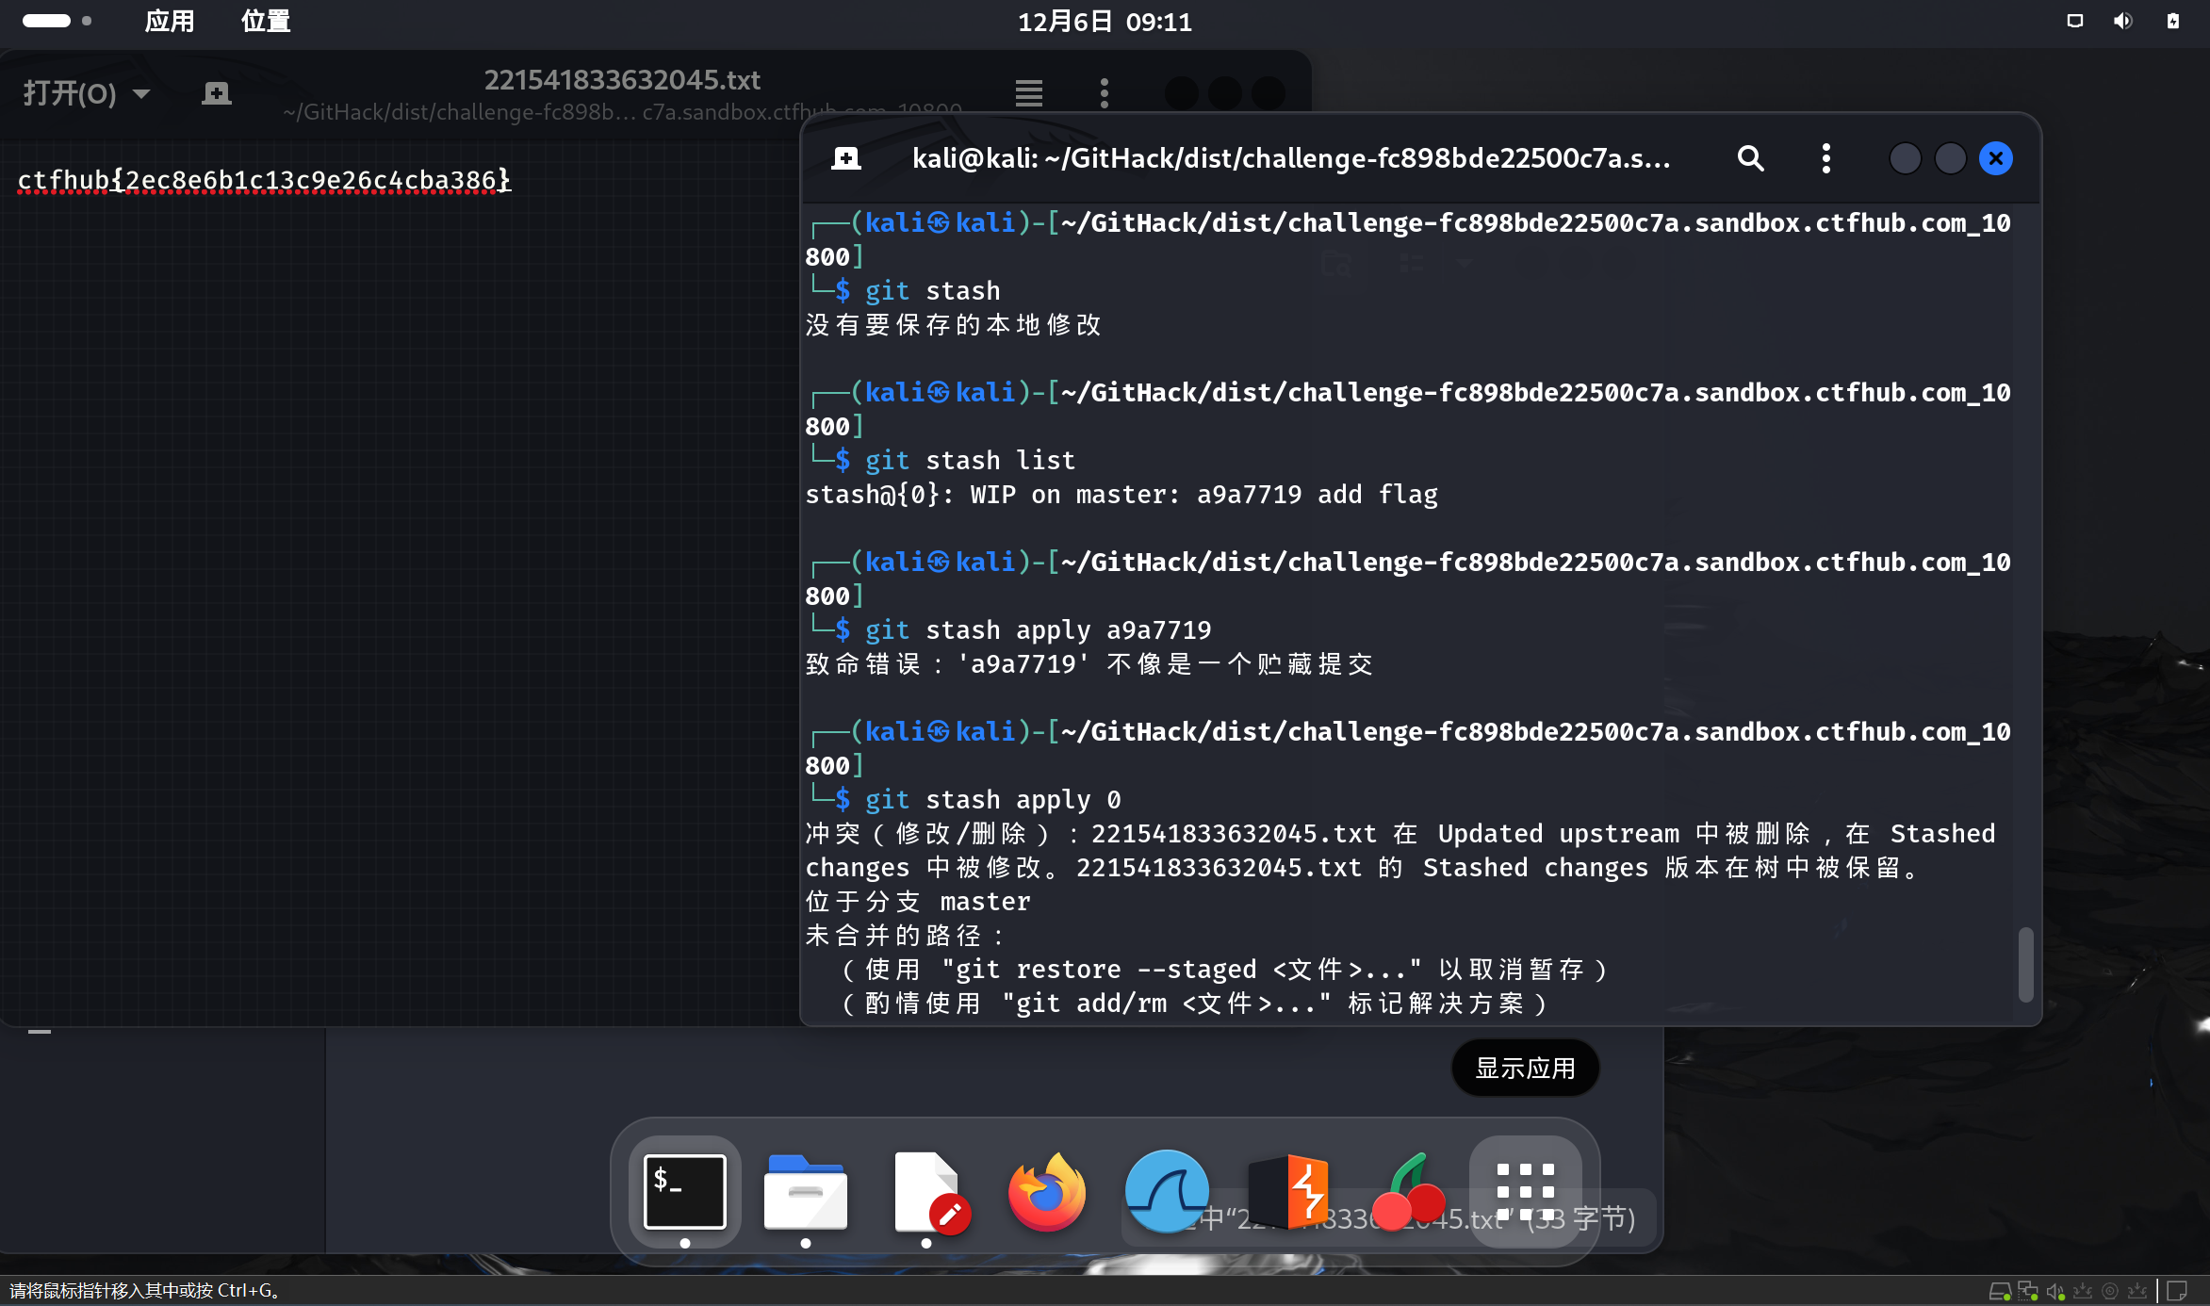Open the Terminal icon in the dock
The width and height of the screenshot is (2210, 1306).
[x=685, y=1191]
